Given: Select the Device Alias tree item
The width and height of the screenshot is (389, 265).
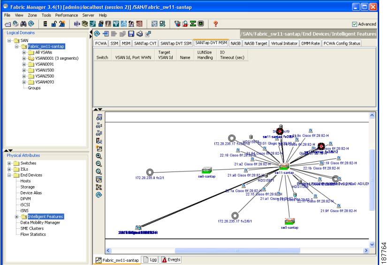Looking at the screenshot, I should (x=31, y=193).
